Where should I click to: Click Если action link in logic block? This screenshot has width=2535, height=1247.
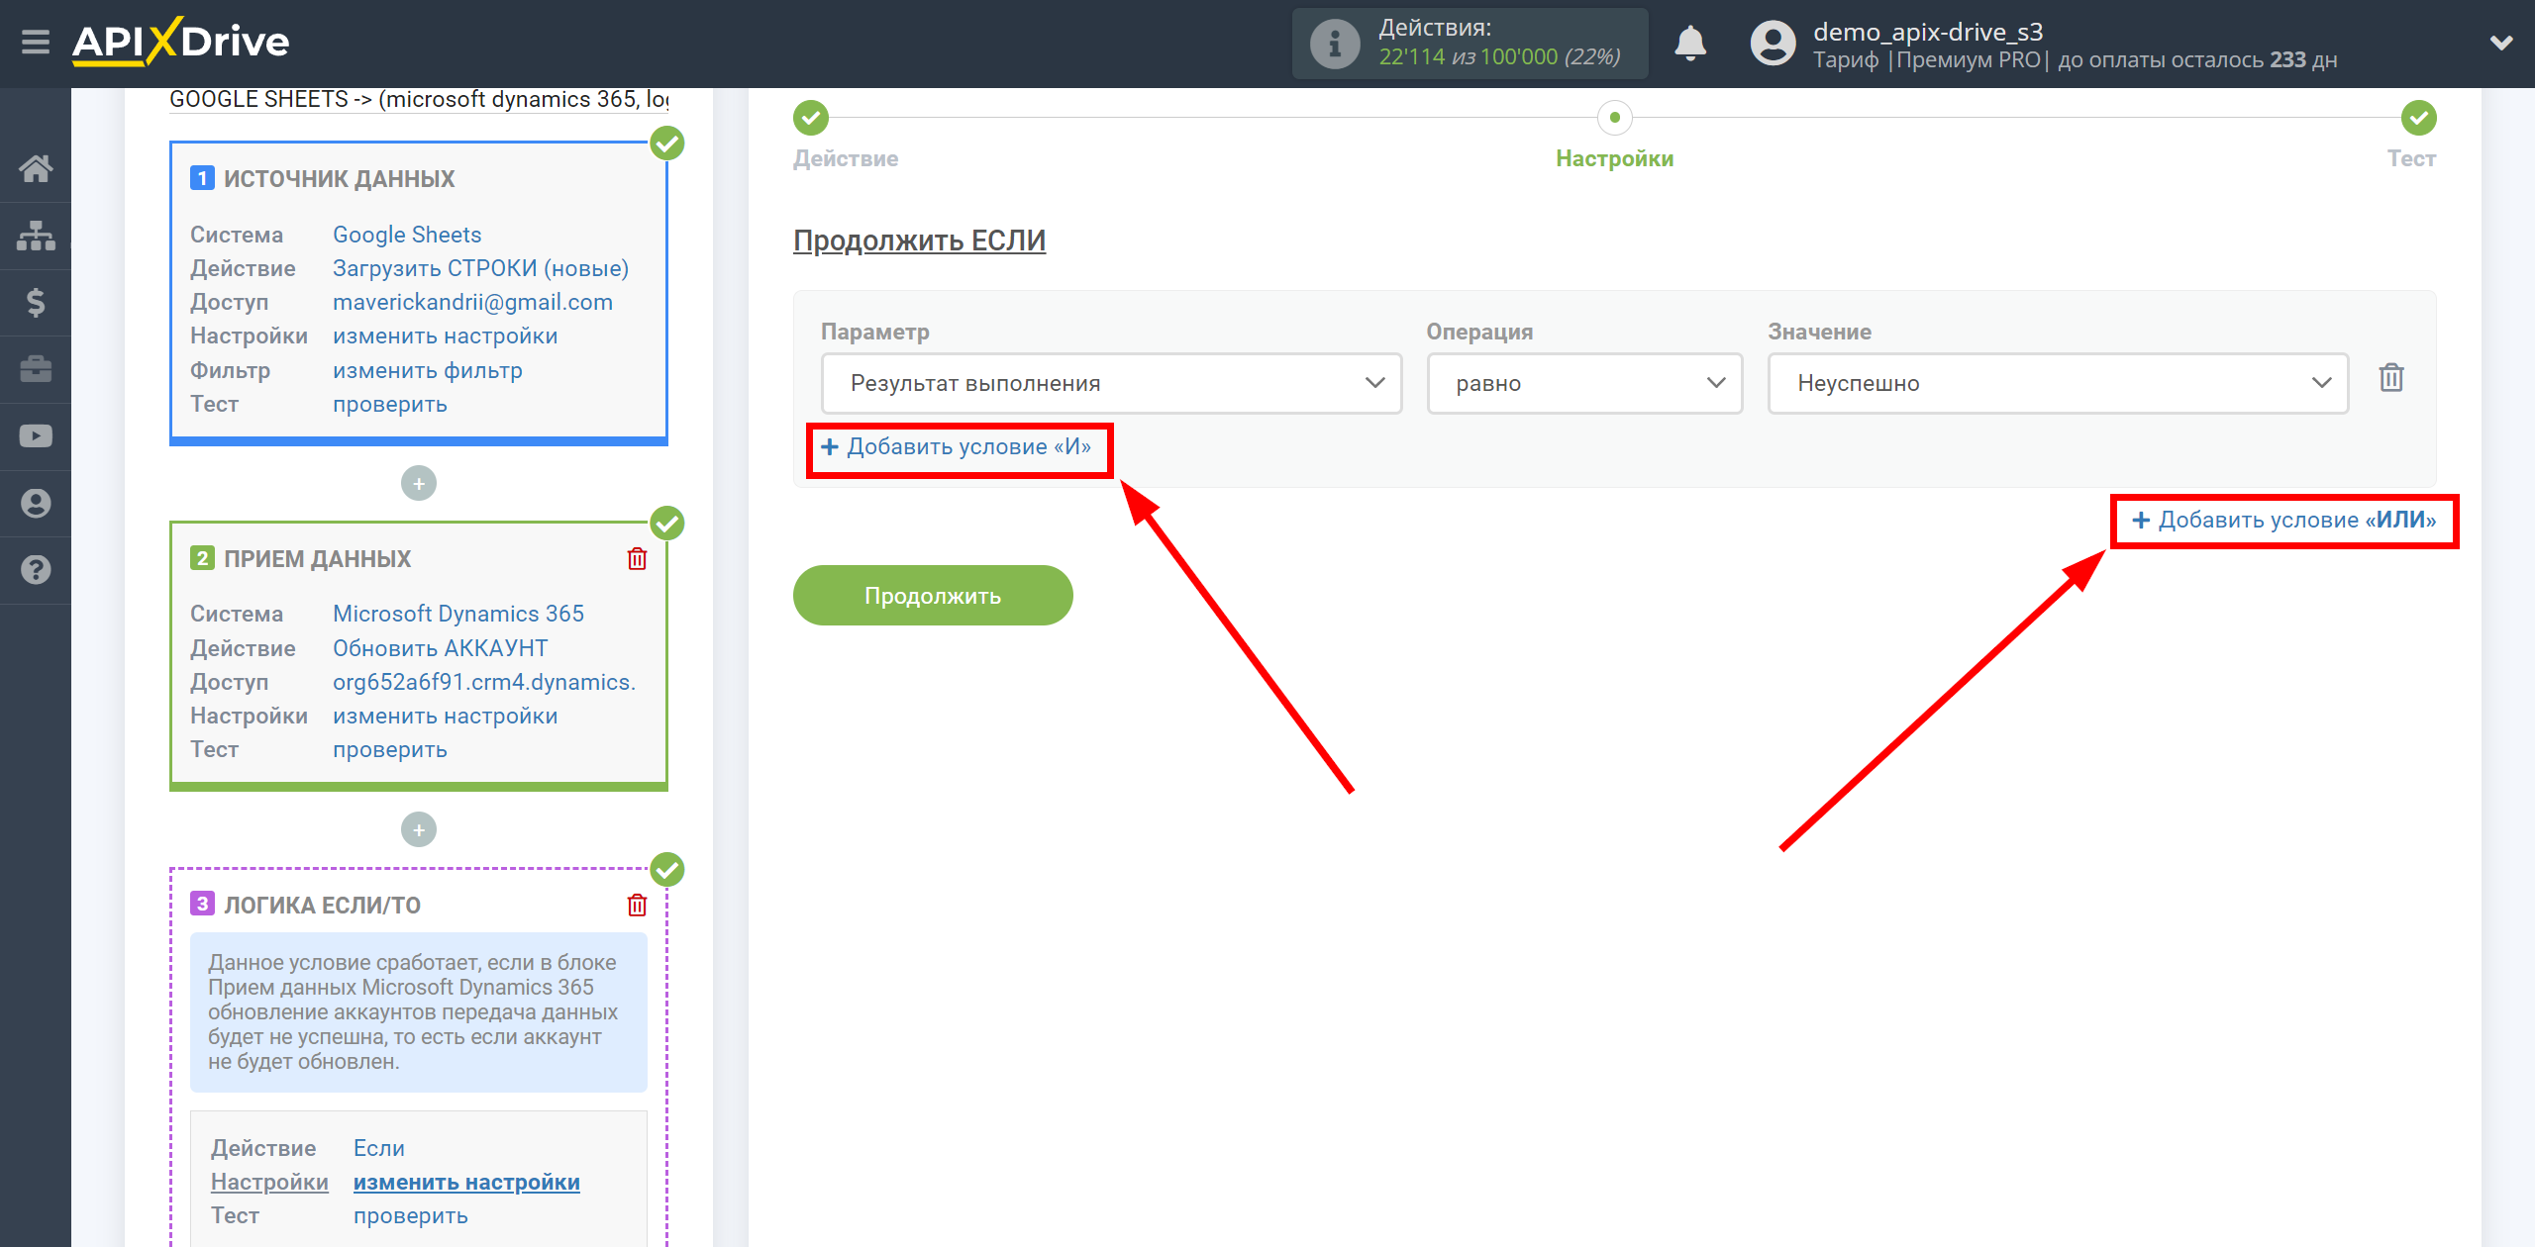pyautogui.click(x=379, y=1148)
